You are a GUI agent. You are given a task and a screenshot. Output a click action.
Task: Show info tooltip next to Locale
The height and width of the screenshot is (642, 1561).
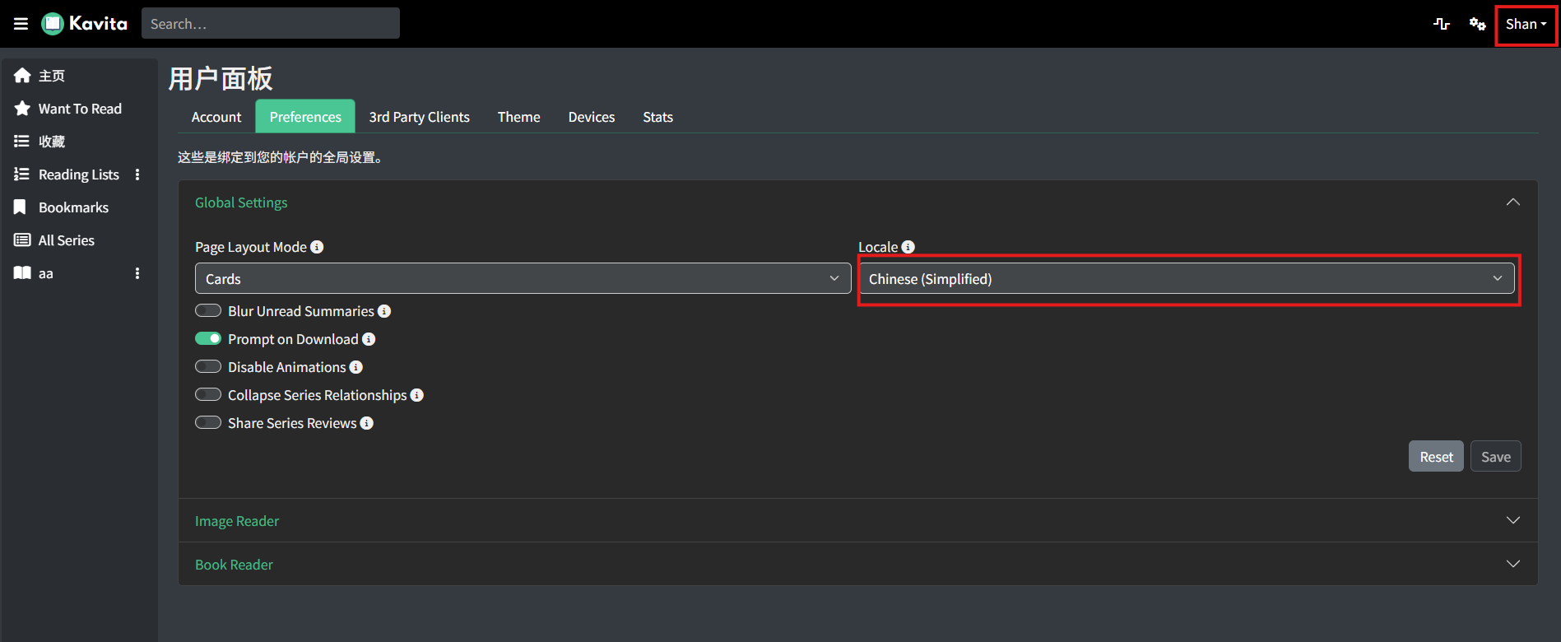point(908,247)
